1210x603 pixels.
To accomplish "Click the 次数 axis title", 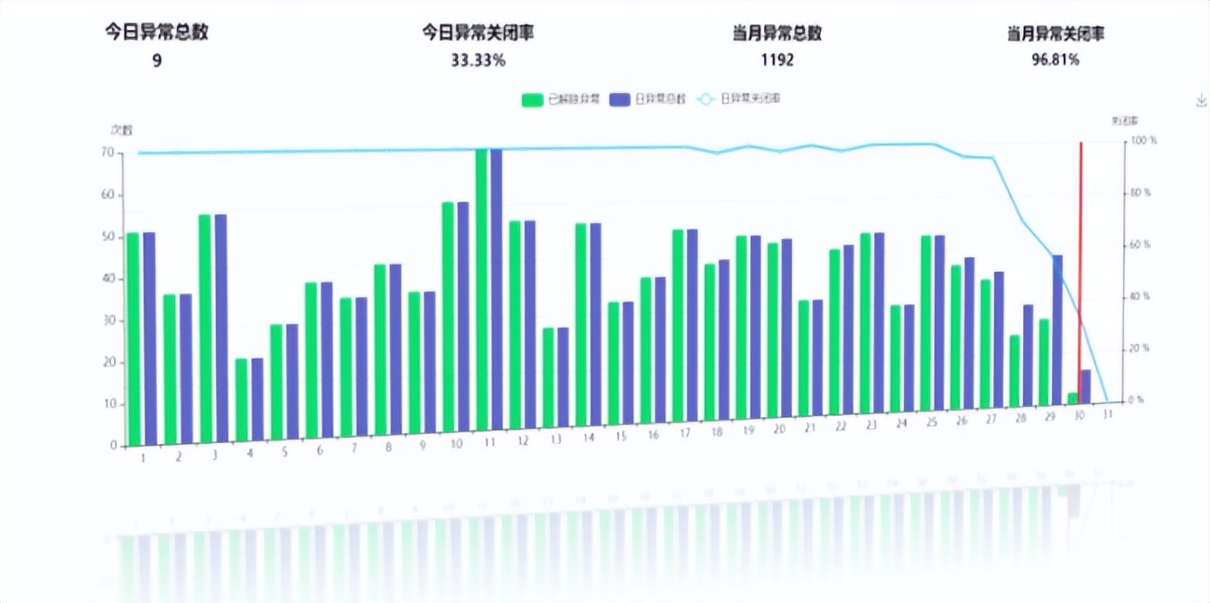I will tap(121, 130).
